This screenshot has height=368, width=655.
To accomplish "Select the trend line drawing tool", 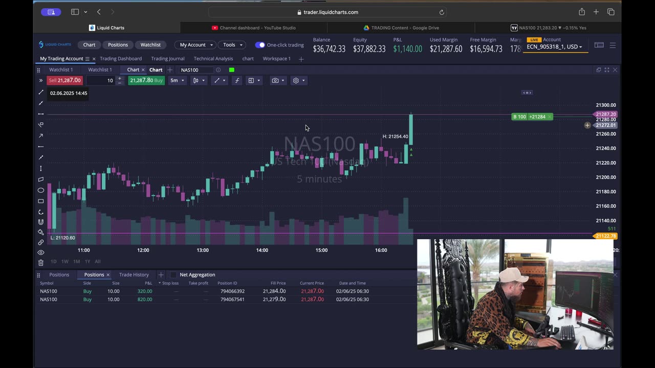I will click(41, 93).
